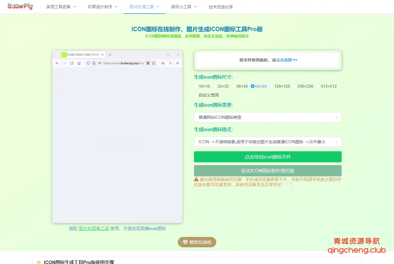Click the back arrow in the browser preview
The height and width of the screenshot is (264, 394).
[x=57, y=63]
